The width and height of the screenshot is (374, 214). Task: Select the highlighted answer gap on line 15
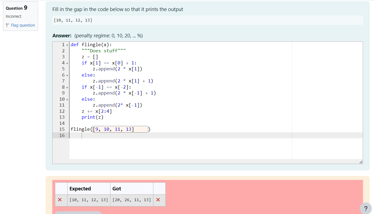point(120,129)
